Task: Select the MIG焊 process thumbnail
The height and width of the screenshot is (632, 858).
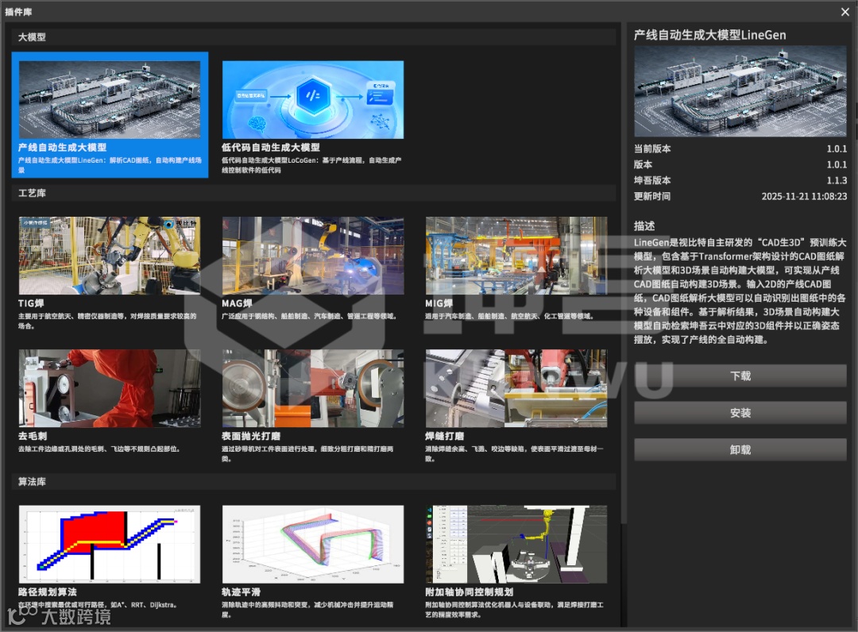Action: click(516, 256)
